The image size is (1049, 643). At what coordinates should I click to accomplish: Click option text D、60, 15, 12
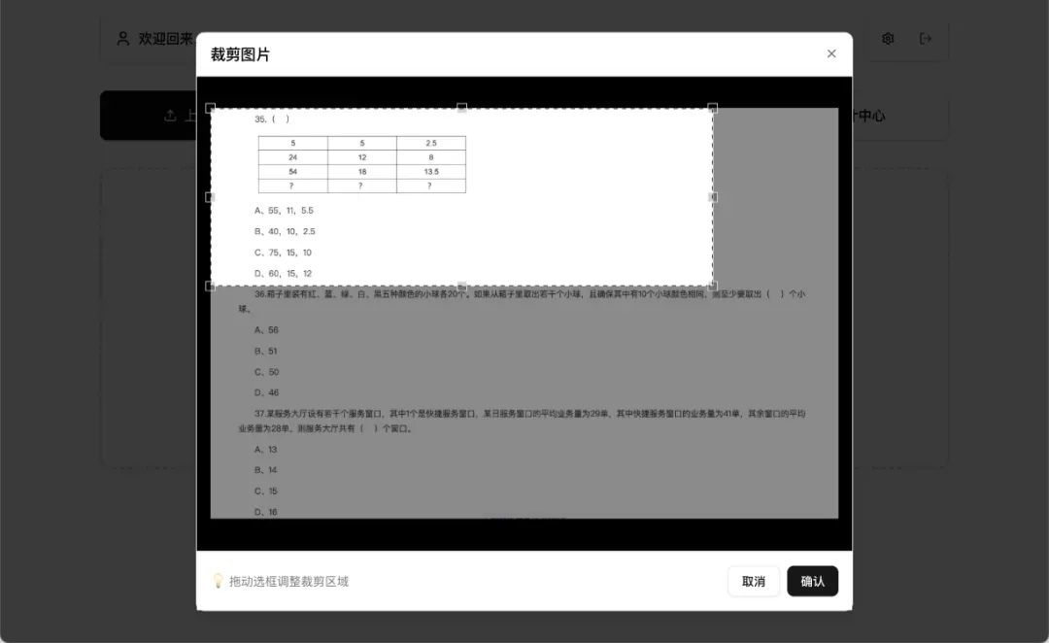[283, 274]
